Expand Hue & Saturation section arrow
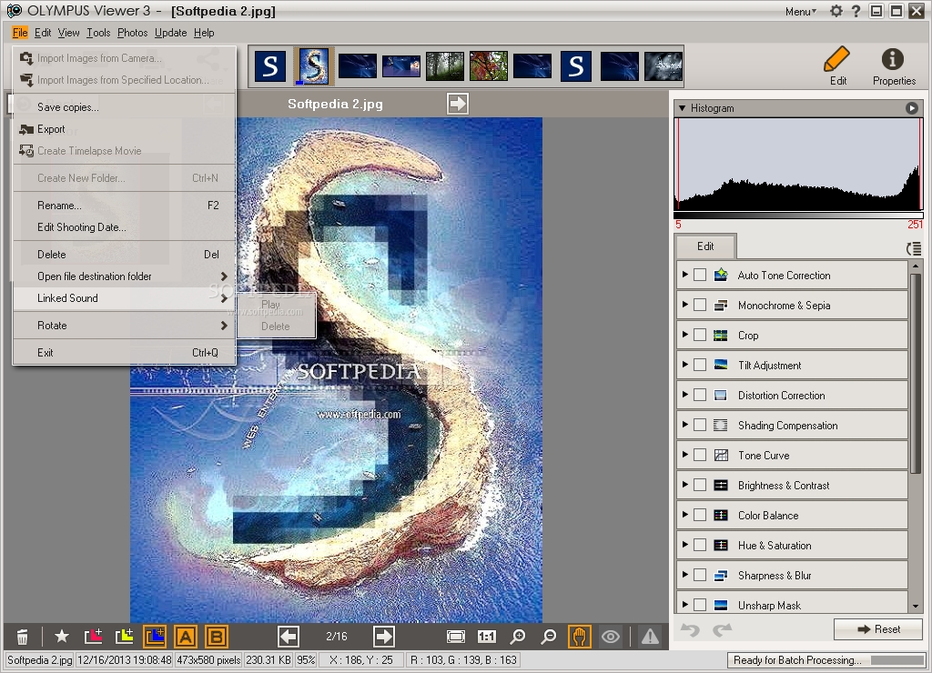The image size is (932, 673). pyautogui.click(x=684, y=544)
